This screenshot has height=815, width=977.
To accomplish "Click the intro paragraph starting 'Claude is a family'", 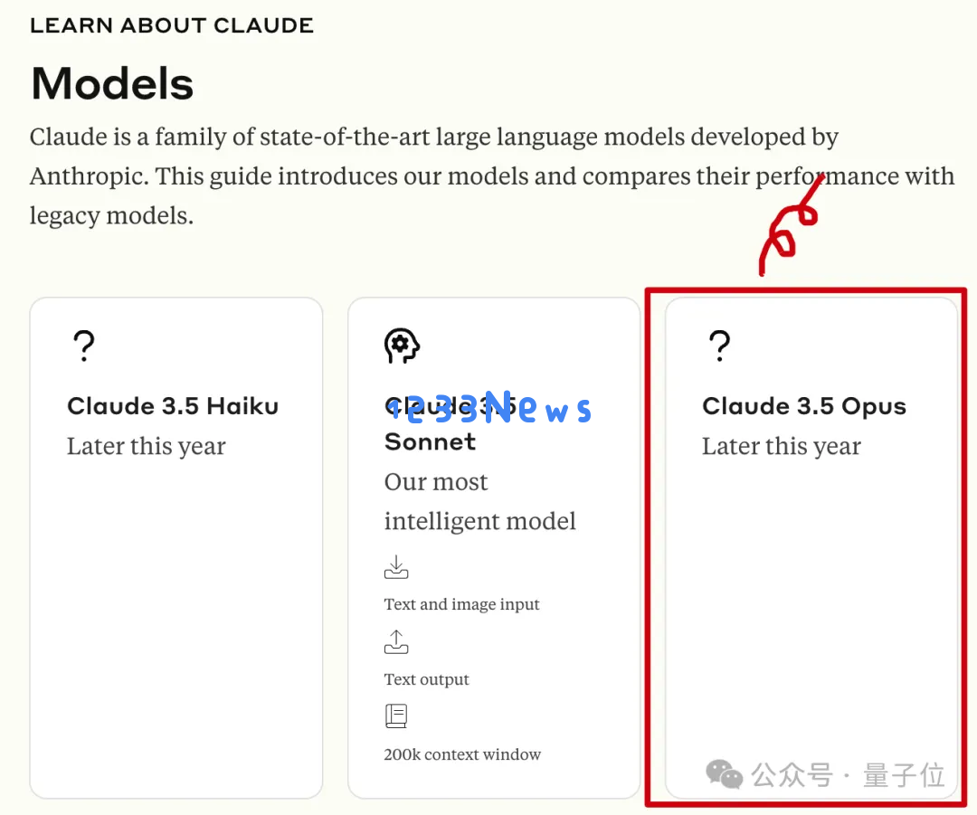I will pos(492,176).
